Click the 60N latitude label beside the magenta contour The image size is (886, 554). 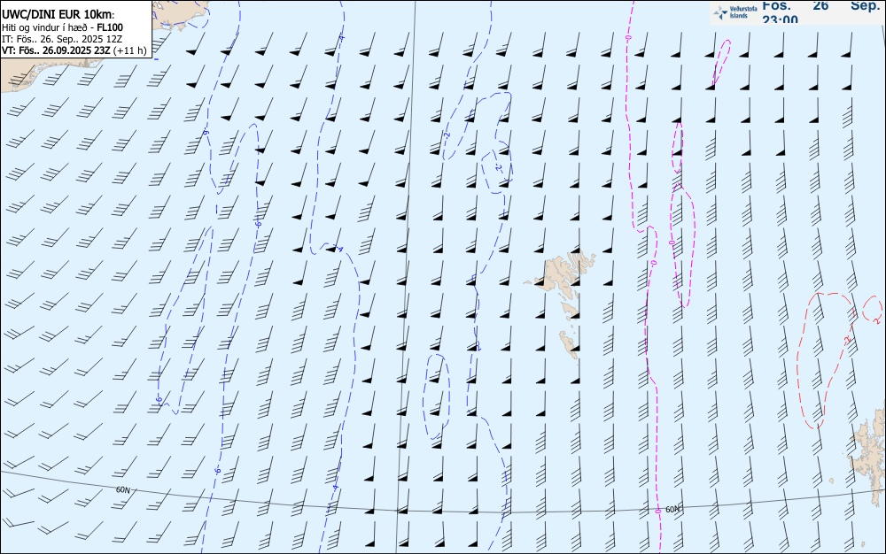tap(672, 510)
